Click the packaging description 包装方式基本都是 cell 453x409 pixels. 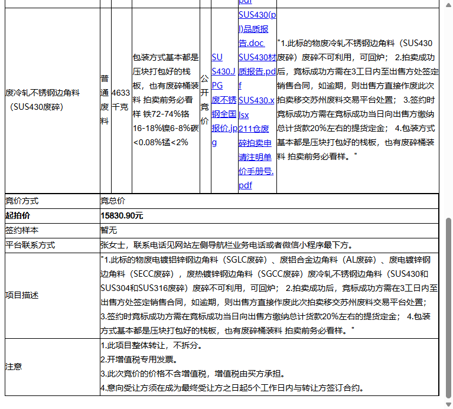[166, 100]
